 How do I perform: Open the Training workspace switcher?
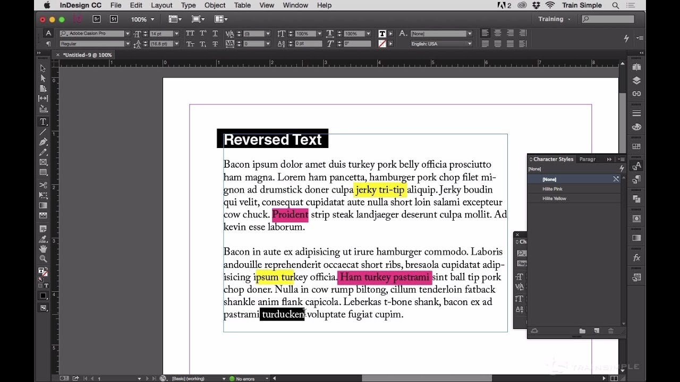coord(554,19)
